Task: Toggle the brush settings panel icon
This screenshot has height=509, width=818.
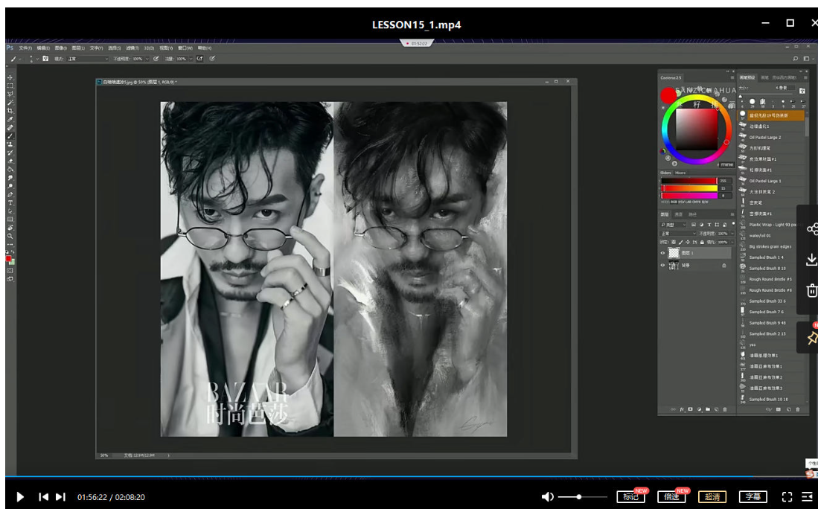Action: [46, 59]
